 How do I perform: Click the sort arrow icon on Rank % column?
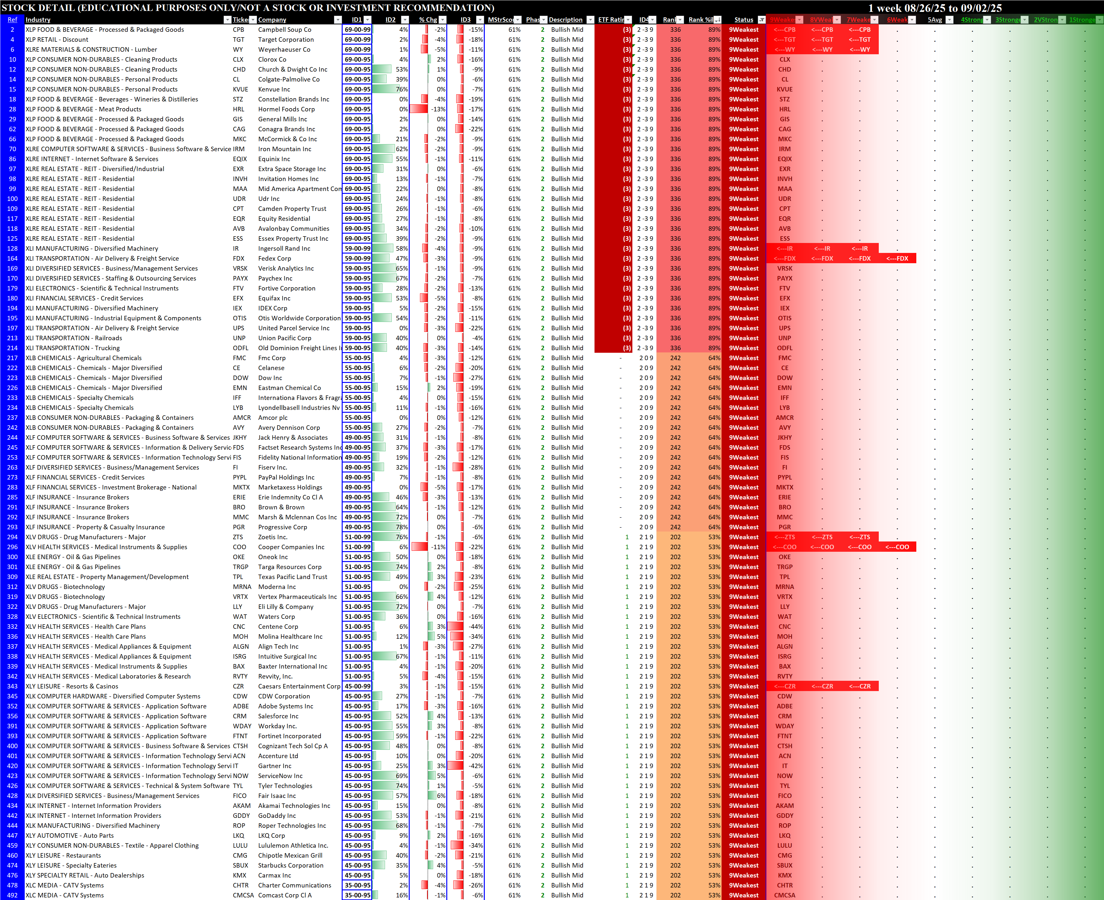[717, 20]
